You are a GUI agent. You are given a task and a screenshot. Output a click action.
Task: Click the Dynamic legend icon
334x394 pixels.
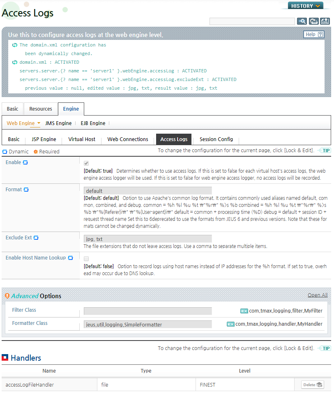pyautogui.click(x=5, y=152)
